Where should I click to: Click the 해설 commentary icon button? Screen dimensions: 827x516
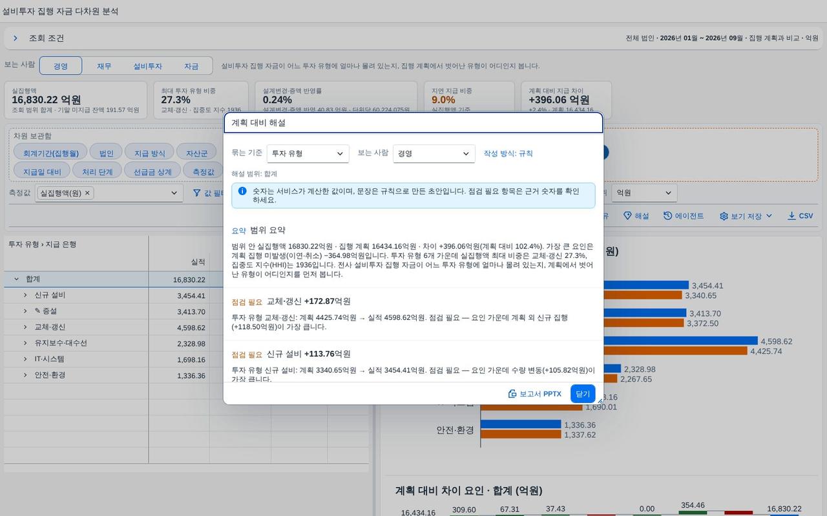(x=636, y=215)
